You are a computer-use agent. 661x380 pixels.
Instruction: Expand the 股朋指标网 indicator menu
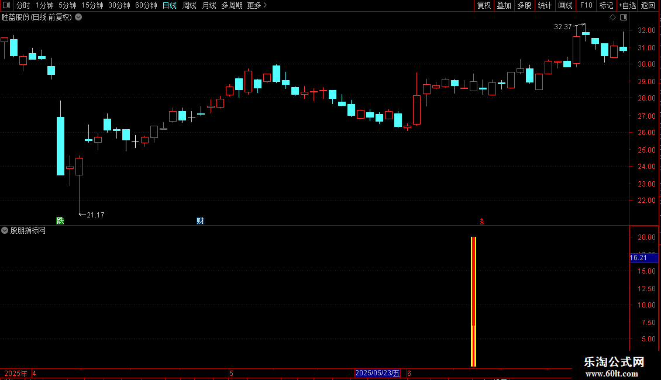(5, 230)
